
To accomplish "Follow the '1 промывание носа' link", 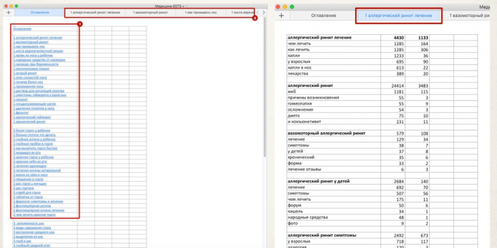I will (28, 86).
